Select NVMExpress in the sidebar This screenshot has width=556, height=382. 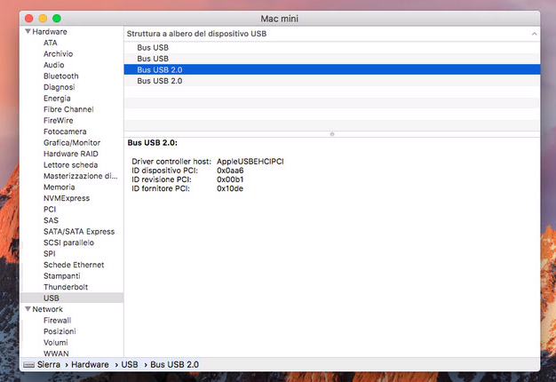tap(67, 198)
